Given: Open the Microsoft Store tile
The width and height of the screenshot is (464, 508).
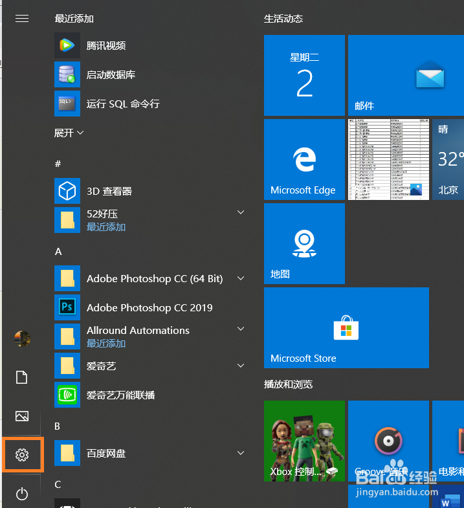Looking at the screenshot, I should pyautogui.click(x=346, y=328).
